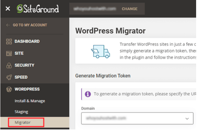Click the Speed rocket icon
The width and height of the screenshot is (198, 131).
pos(9,77)
